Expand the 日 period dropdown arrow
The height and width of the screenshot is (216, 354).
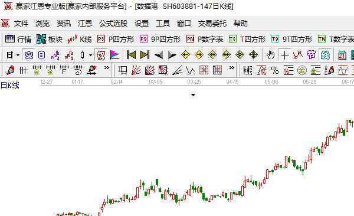pyautogui.click(x=18, y=55)
